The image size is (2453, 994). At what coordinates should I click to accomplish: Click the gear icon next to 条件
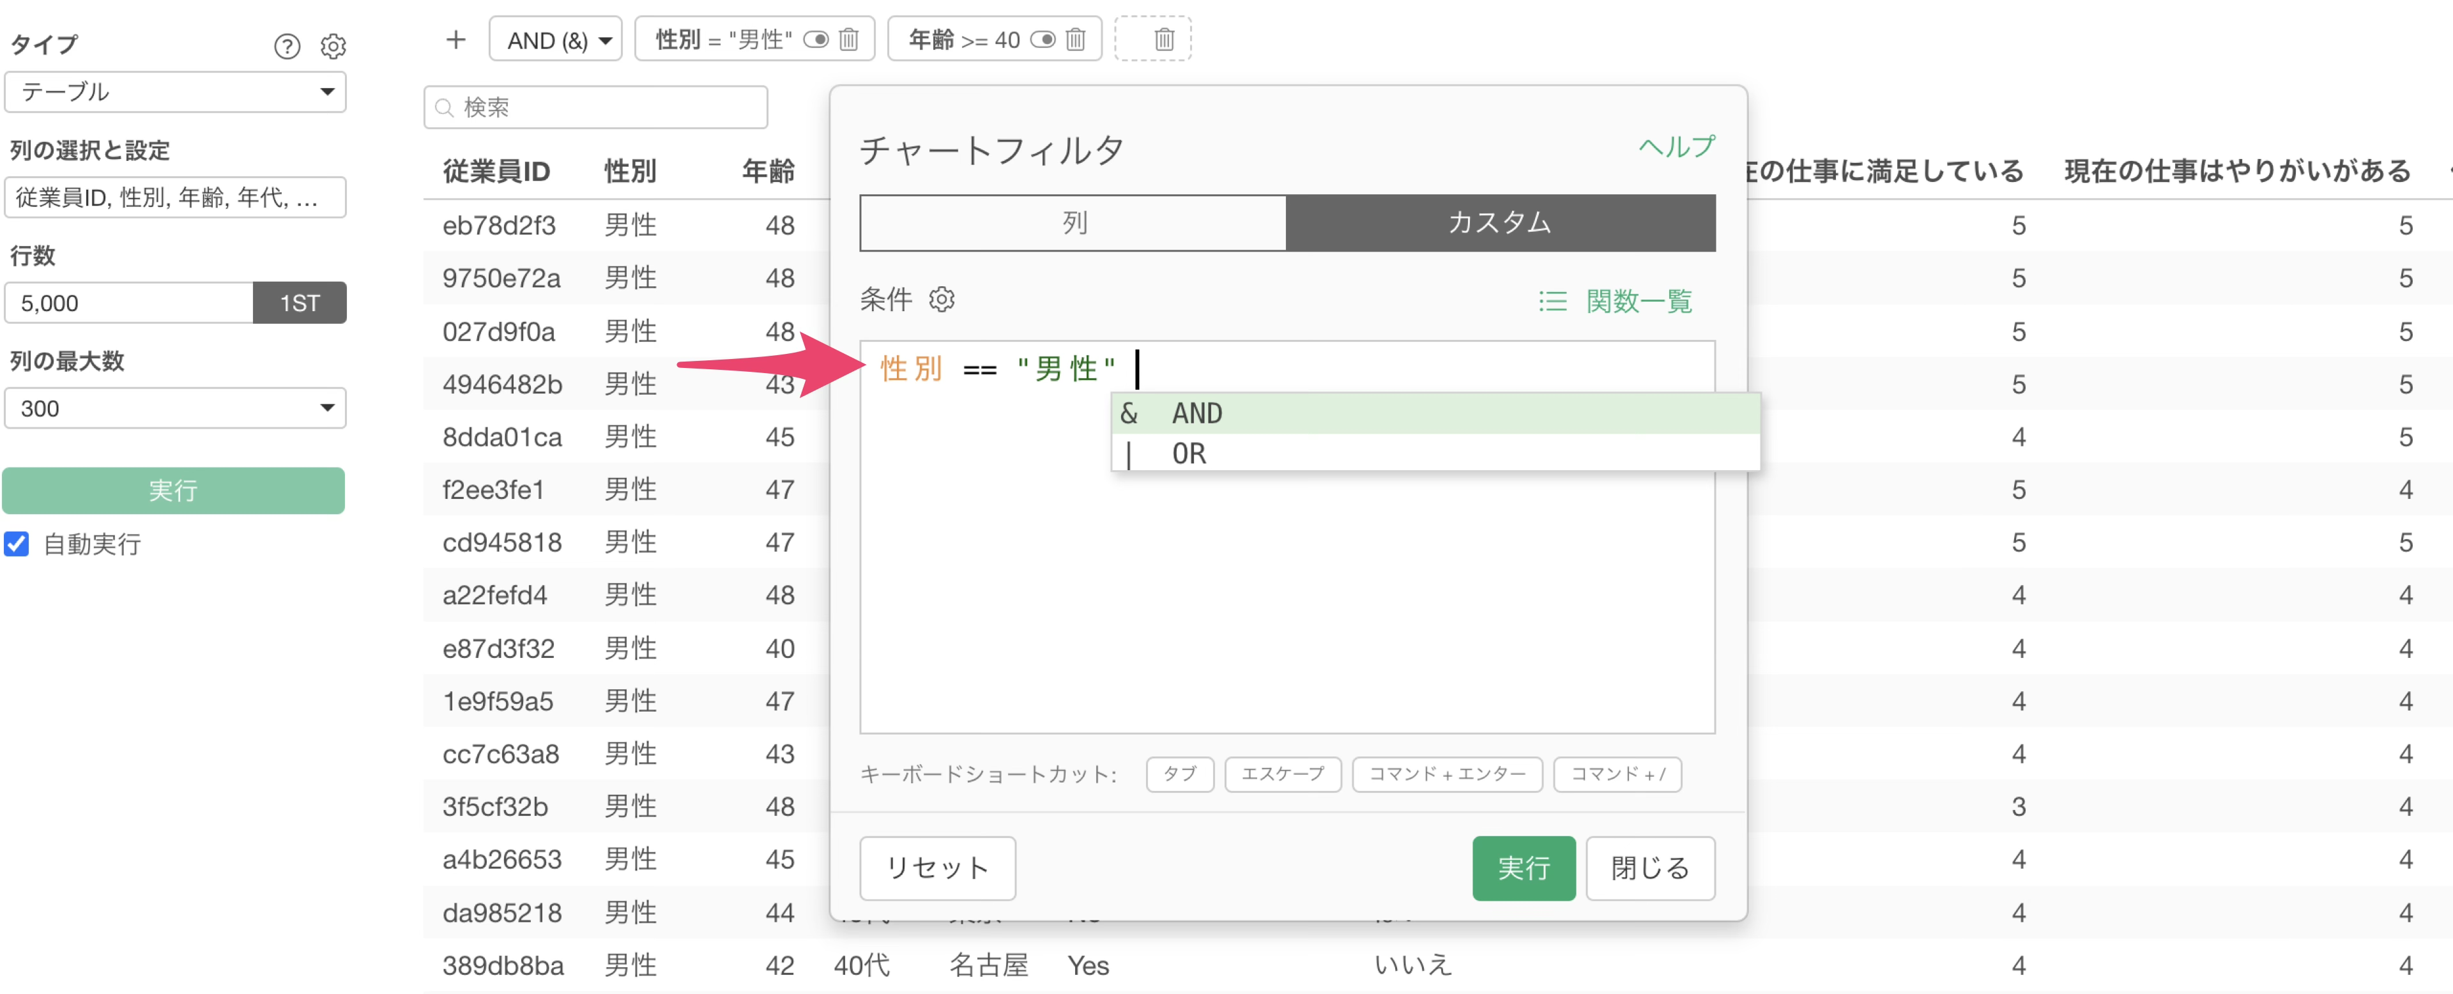tap(942, 299)
